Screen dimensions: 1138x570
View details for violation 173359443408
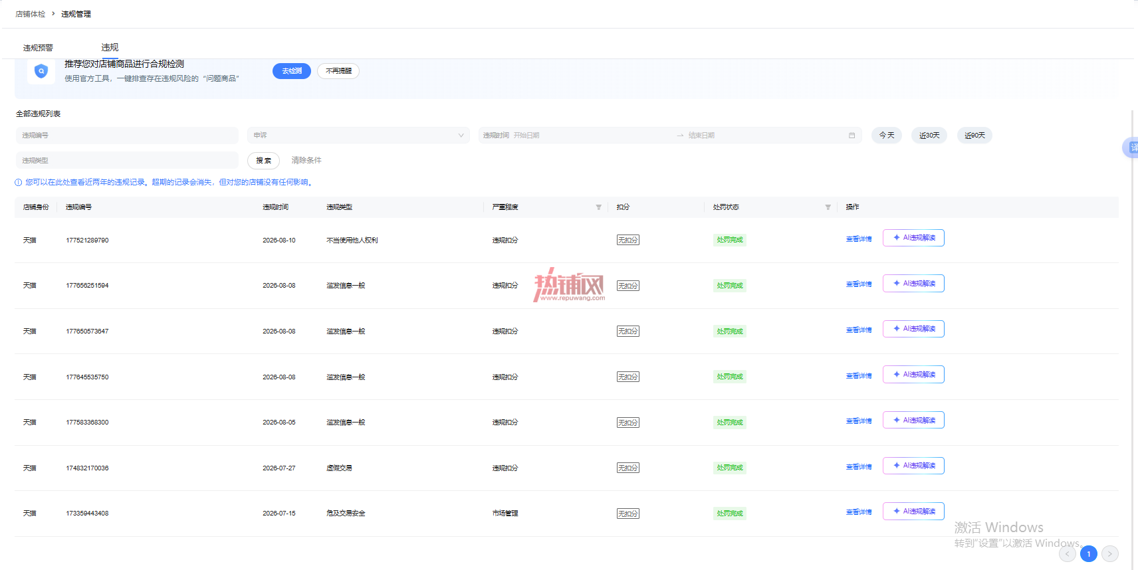pyautogui.click(x=859, y=512)
